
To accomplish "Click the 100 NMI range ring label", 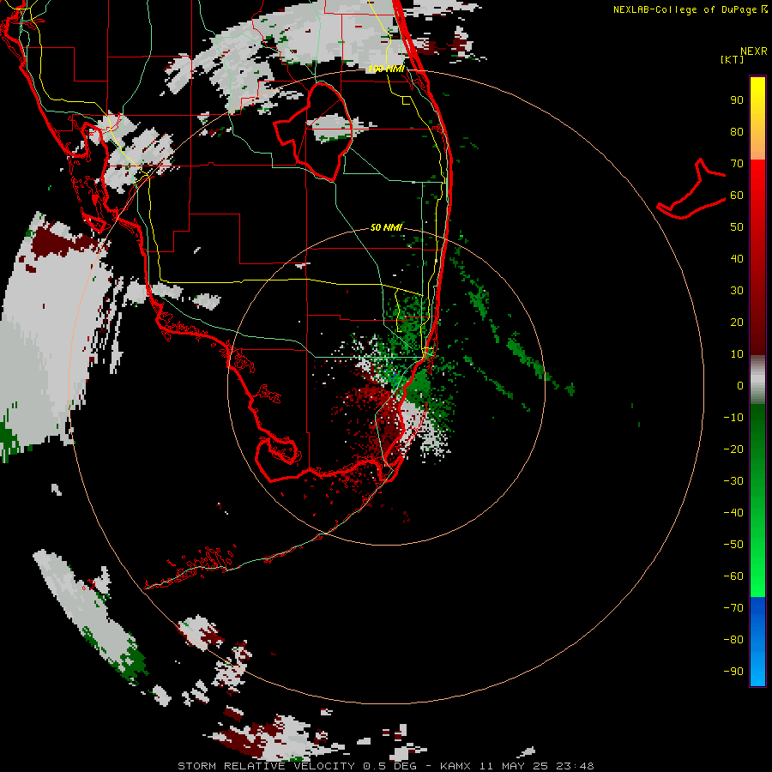I will pos(385,69).
